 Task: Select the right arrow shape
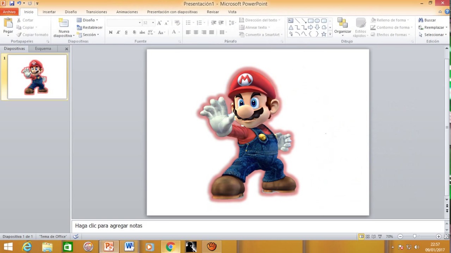[x=310, y=27]
